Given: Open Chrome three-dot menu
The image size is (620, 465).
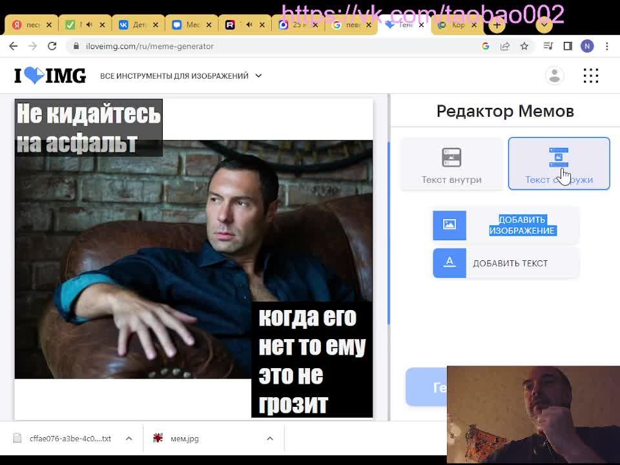Looking at the screenshot, I should tap(607, 46).
